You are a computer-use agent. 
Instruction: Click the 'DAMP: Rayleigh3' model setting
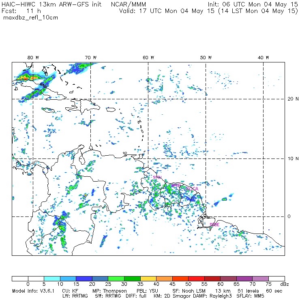coord(212,296)
